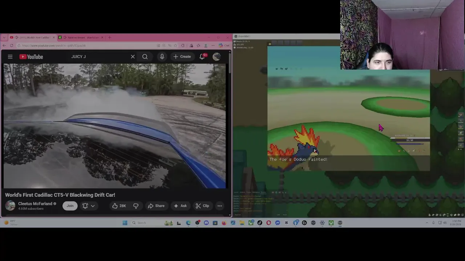465x261 pixels.
Task: Expand the browser tab actions chevron
Action: [x=4, y=37]
